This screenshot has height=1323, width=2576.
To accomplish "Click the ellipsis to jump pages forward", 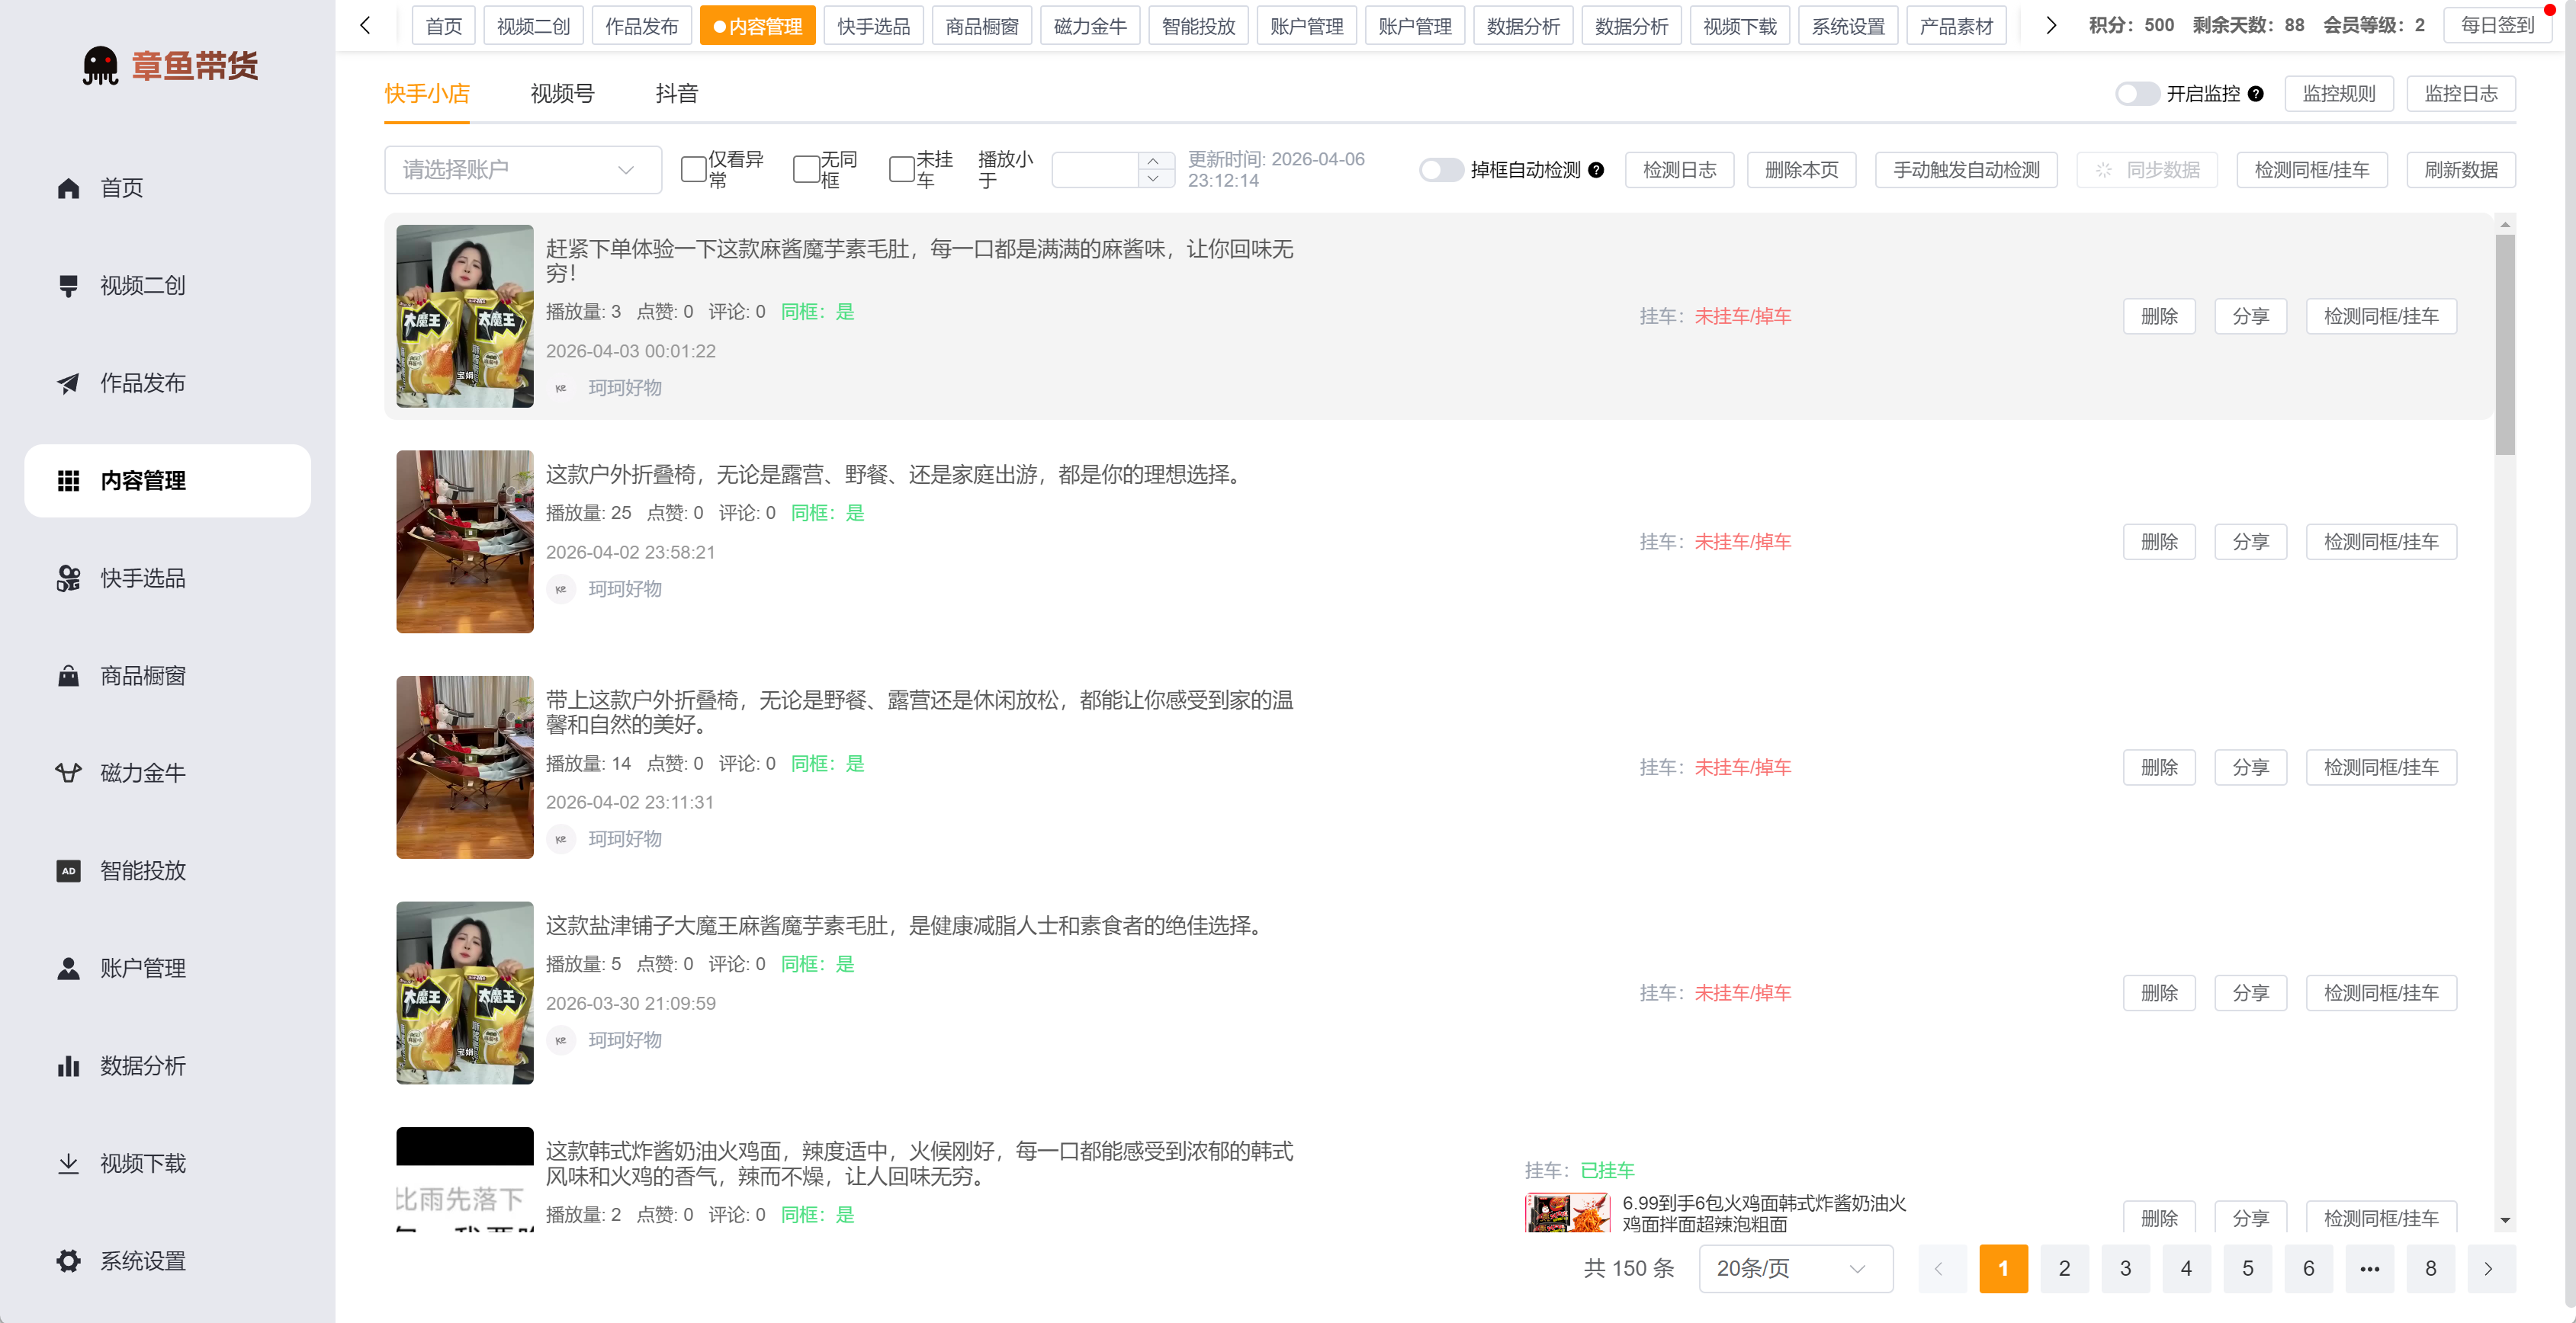I will tap(2370, 1269).
